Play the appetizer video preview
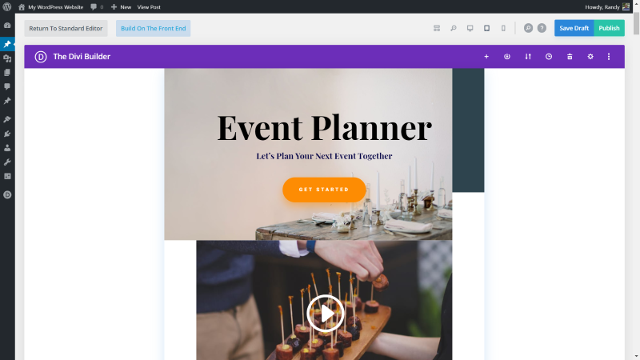Image resolution: width=640 pixels, height=360 pixels. point(326,313)
